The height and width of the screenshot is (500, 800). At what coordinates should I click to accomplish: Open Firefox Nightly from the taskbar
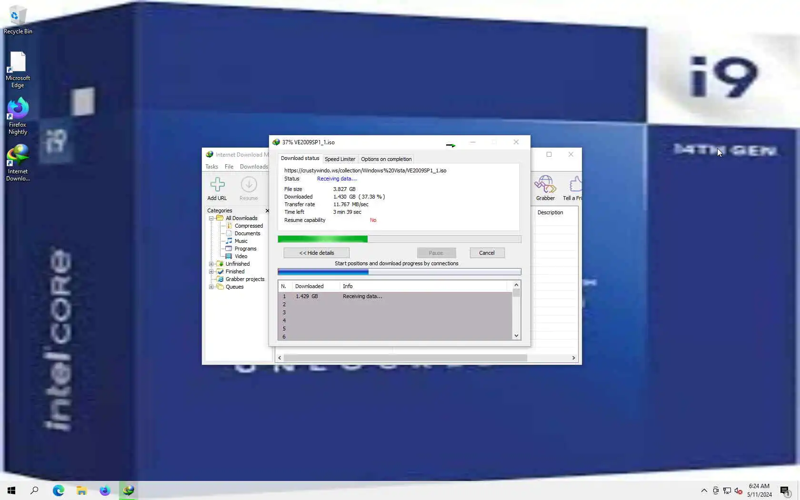tap(105, 490)
